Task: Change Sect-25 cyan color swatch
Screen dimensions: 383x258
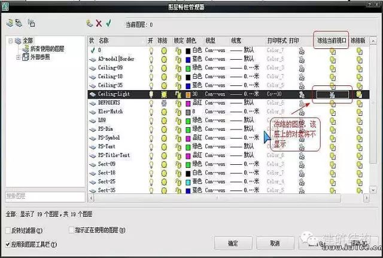Action: click(188, 182)
